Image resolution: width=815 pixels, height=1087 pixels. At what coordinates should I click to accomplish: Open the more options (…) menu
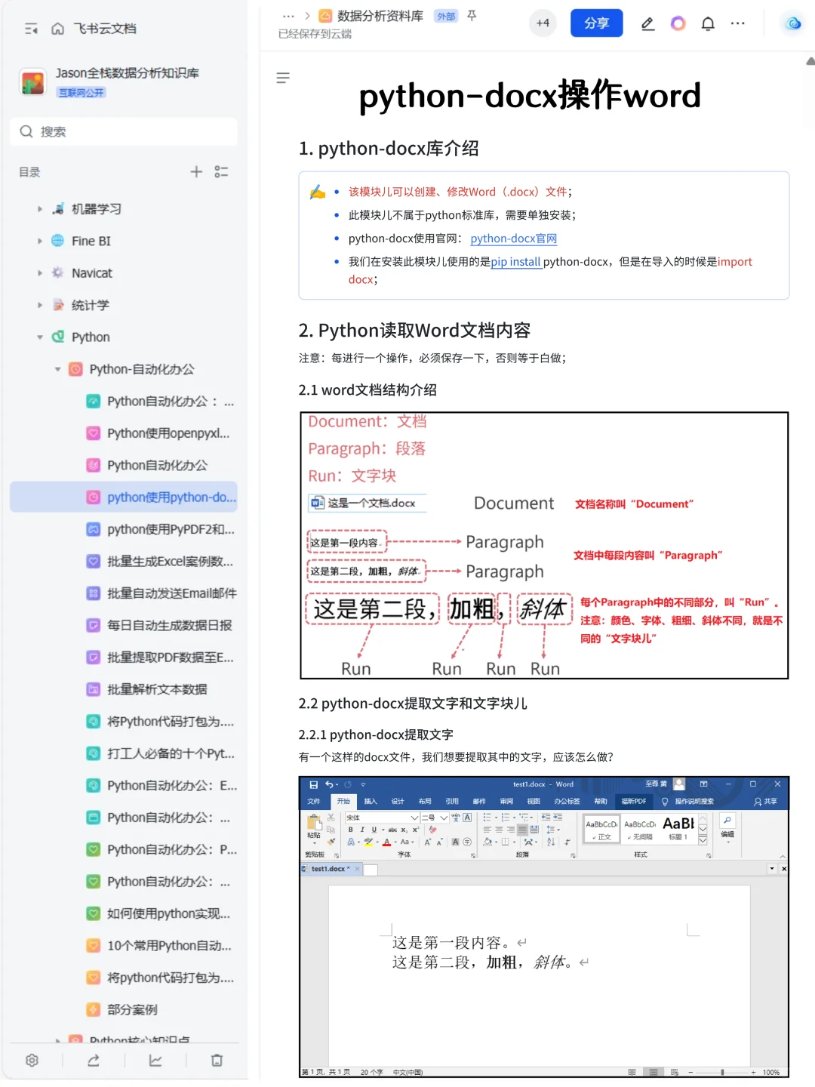coord(737,23)
